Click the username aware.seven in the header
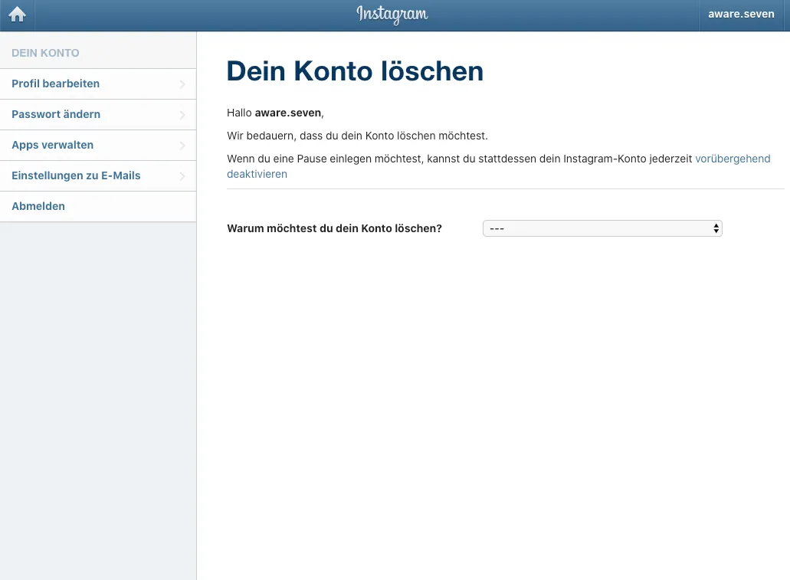790x580 pixels. click(x=740, y=14)
